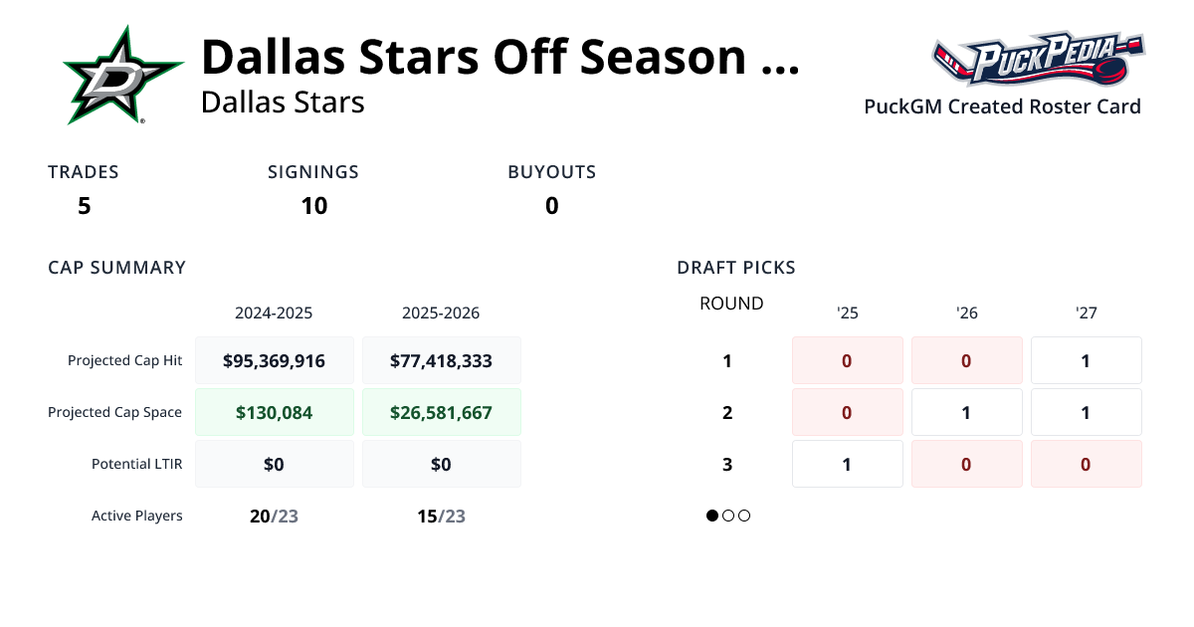This screenshot has height=627, width=1194.
Task: Click the Dallas Stars Off Season title
Action: click(x=497, y=56)
